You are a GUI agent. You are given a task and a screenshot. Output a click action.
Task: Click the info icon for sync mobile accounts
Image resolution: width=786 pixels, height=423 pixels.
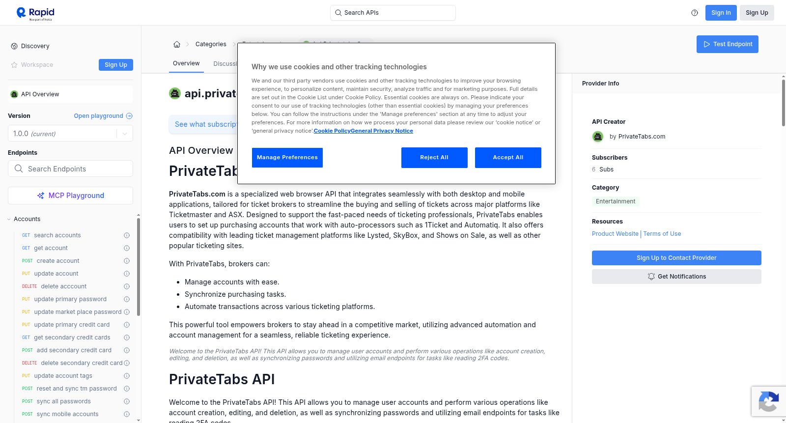click(127, 414)
